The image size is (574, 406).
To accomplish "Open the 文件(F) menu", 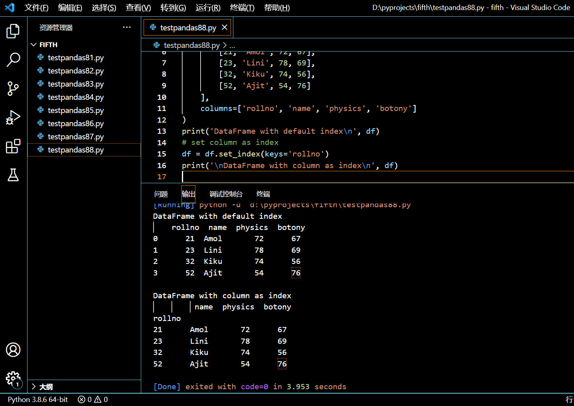I will [x=36, y=8].
